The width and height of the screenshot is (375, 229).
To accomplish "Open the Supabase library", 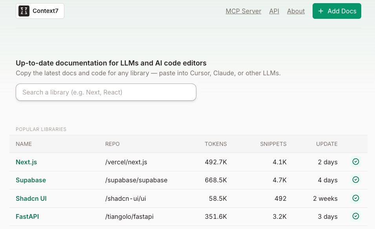I will 31,180.
